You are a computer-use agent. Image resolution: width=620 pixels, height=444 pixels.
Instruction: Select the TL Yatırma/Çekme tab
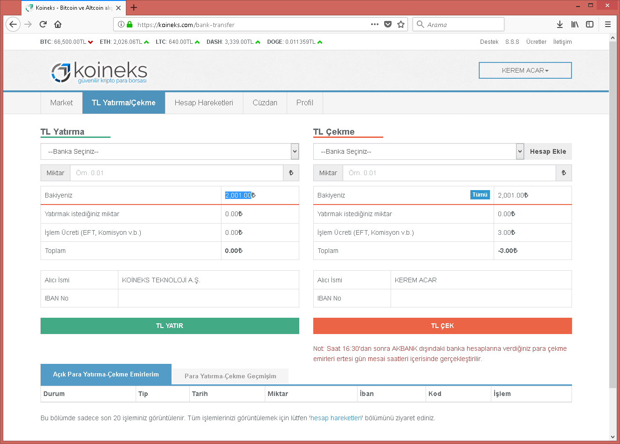[124, 103]
